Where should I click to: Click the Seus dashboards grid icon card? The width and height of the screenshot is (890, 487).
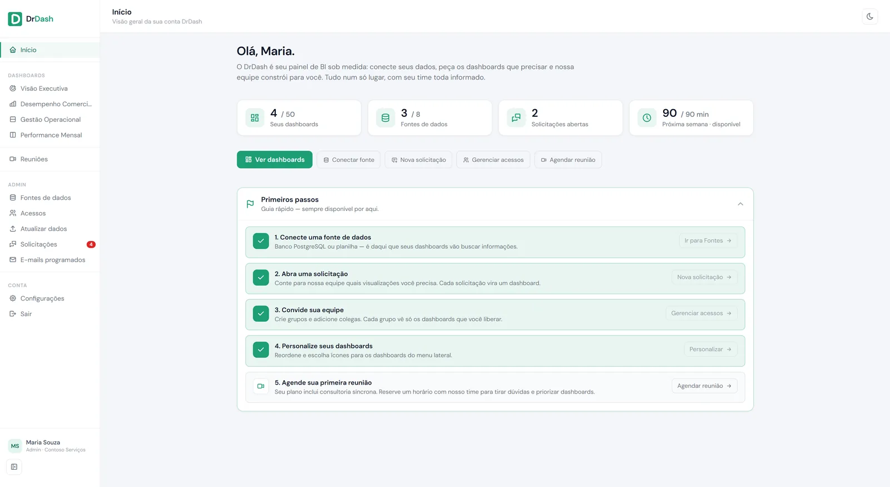[255, 118]
